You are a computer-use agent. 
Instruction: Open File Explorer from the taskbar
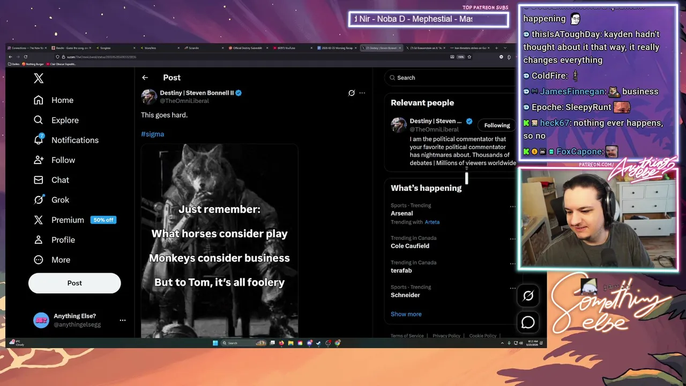point(290,343)
